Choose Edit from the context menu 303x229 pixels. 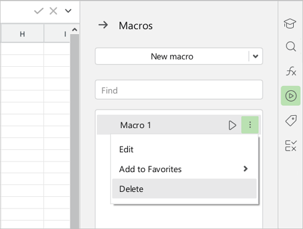[x=184, y=149]
